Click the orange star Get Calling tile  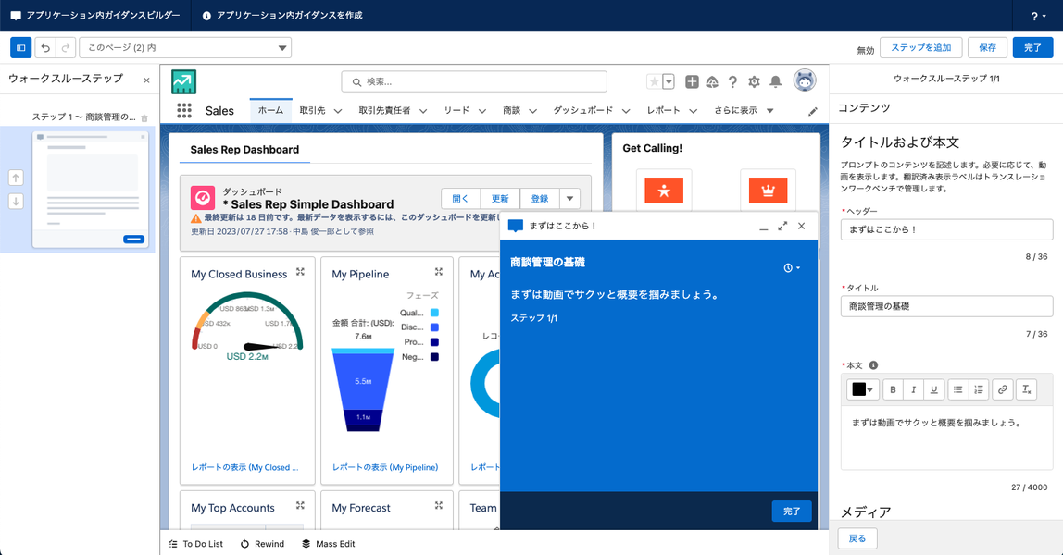[x=664, y=191]
